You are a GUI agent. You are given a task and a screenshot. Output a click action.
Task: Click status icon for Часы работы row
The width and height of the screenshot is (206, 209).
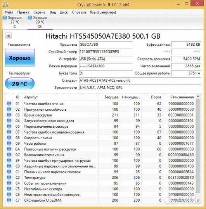pyautogui.click(x=9, y=144)
